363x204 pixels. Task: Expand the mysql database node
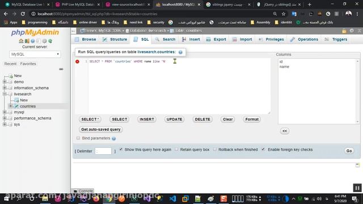[x=5, y=112]
